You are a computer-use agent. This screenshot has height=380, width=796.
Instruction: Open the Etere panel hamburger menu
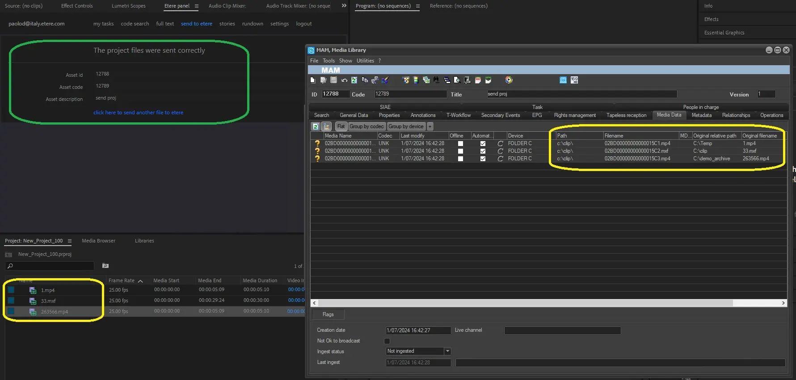click(x=196, y=6)
